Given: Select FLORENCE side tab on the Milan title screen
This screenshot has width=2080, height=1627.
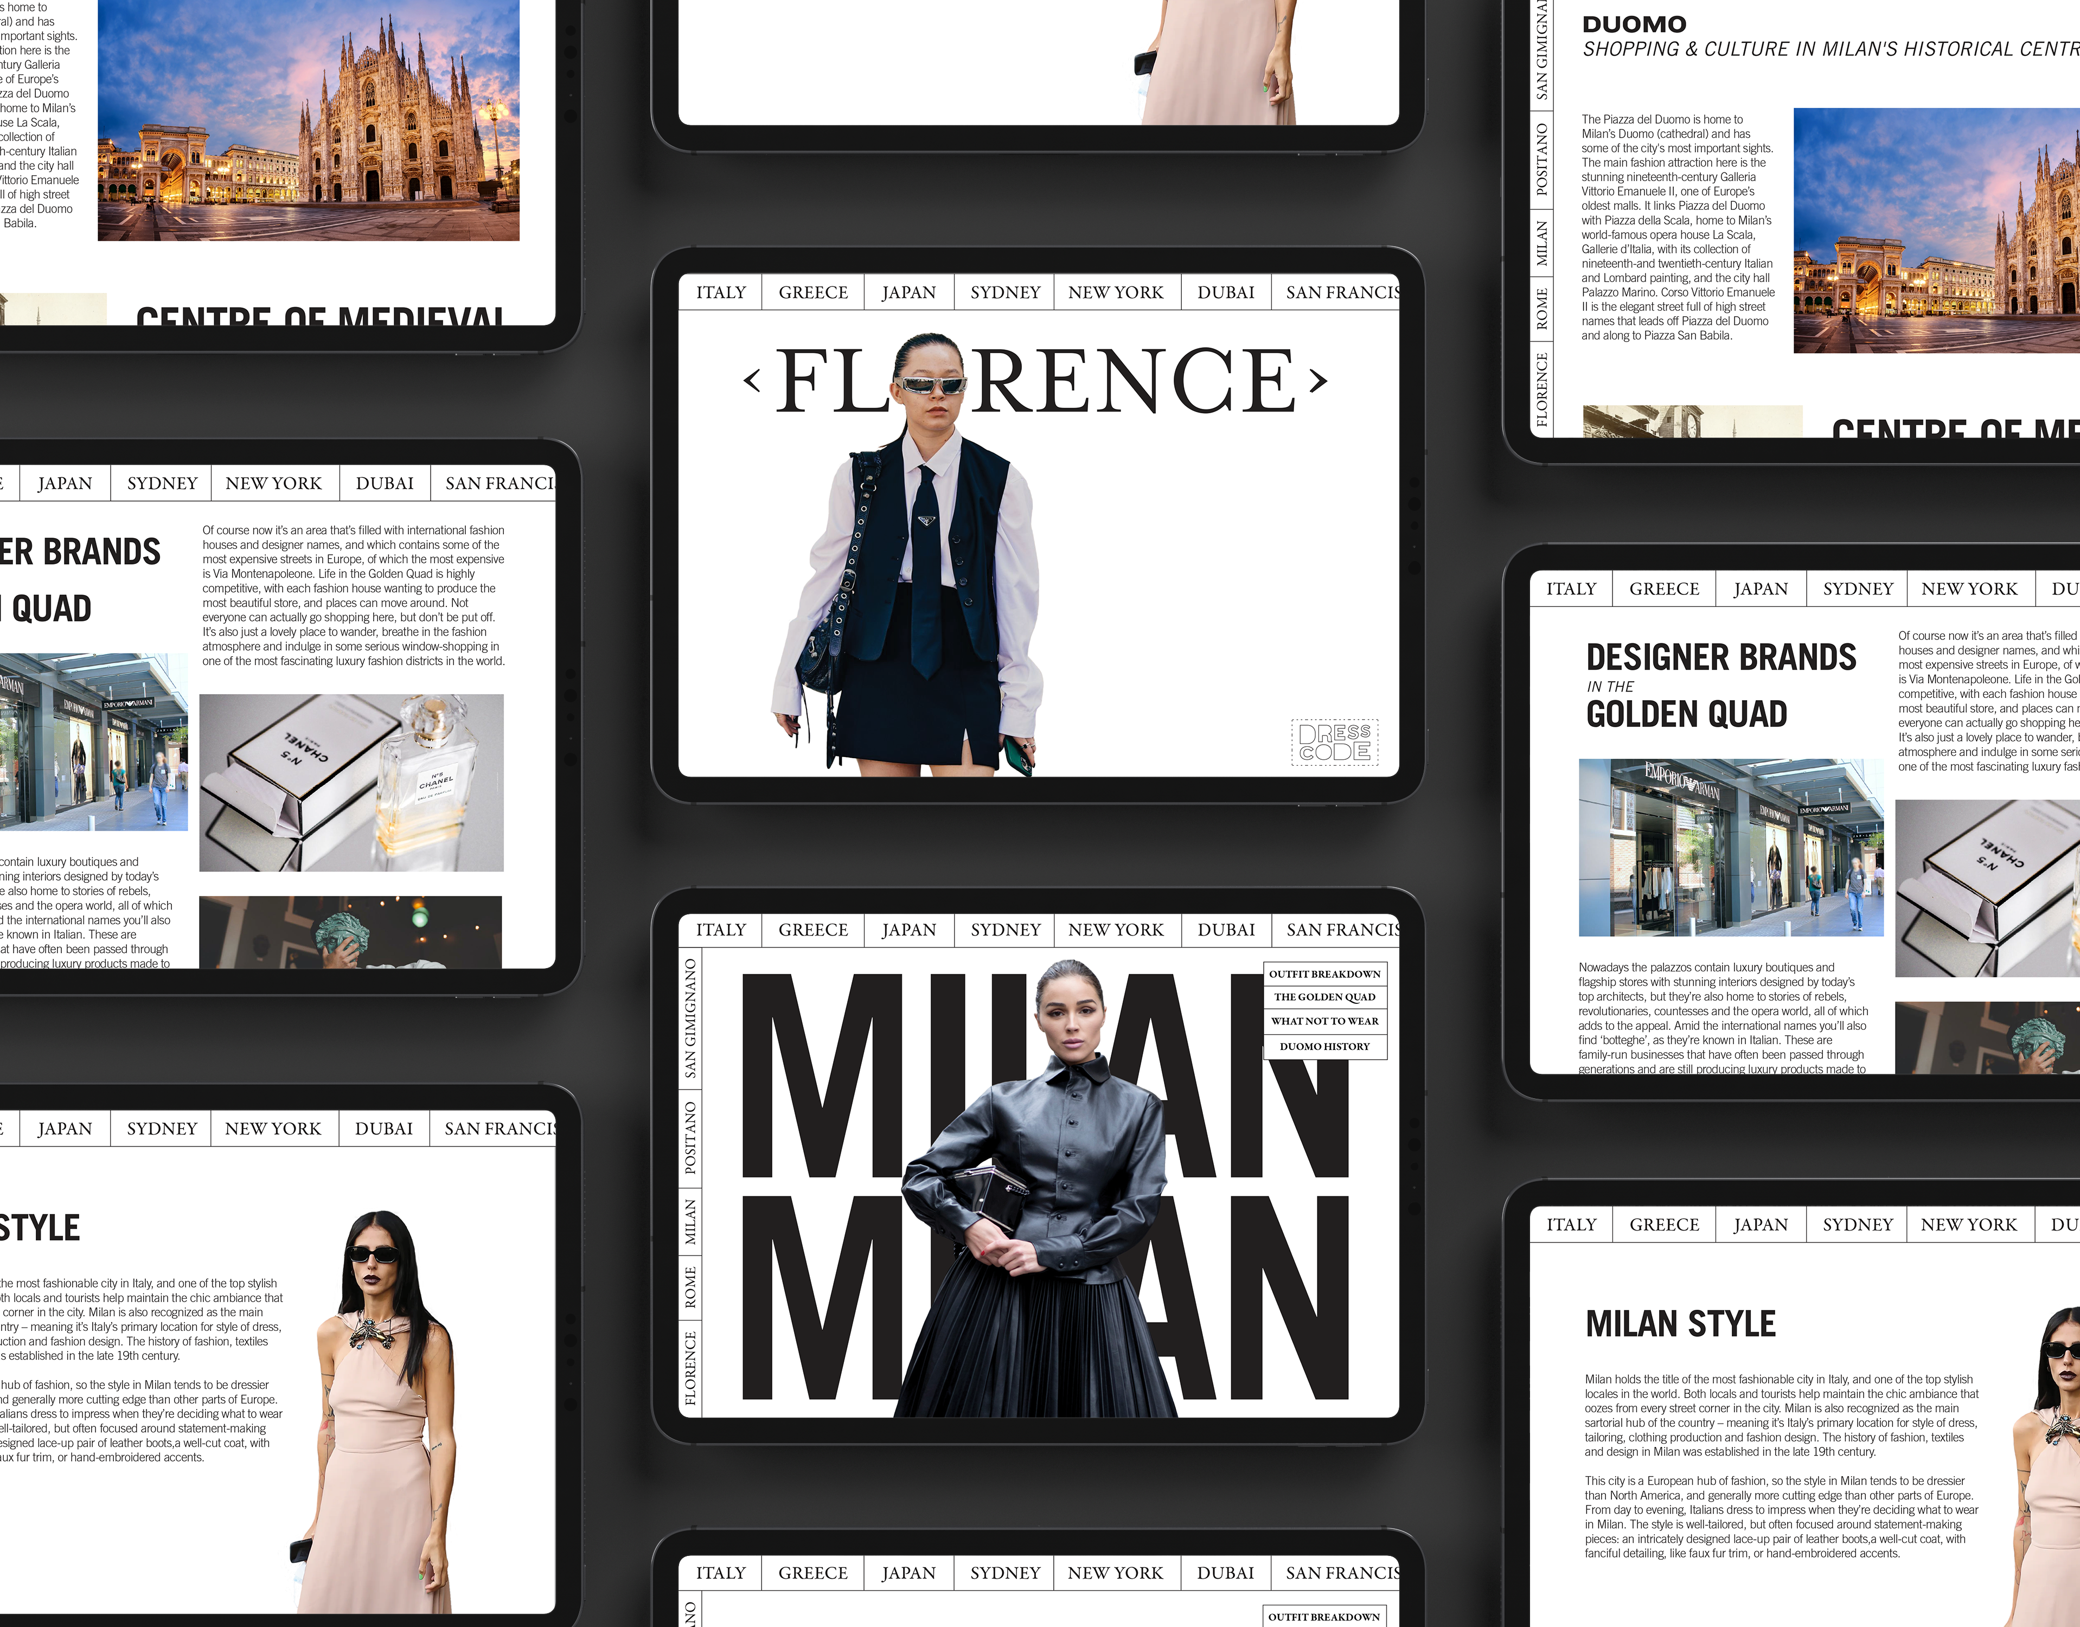Looking at the screenshot, I should click(x=690, y=1368).
